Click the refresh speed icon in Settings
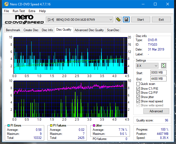 point(163,66)
